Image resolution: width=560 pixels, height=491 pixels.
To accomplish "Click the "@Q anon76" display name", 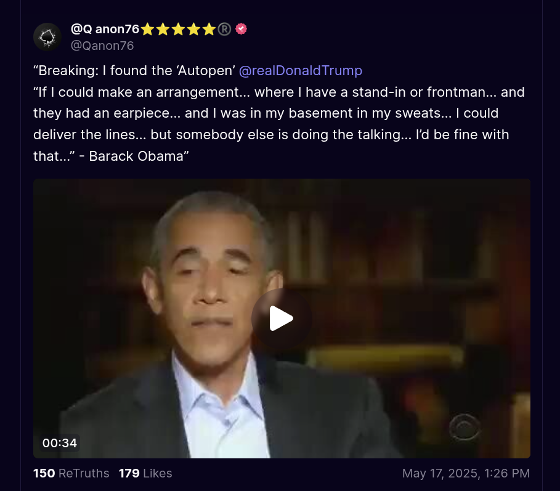I will (105, 29).
